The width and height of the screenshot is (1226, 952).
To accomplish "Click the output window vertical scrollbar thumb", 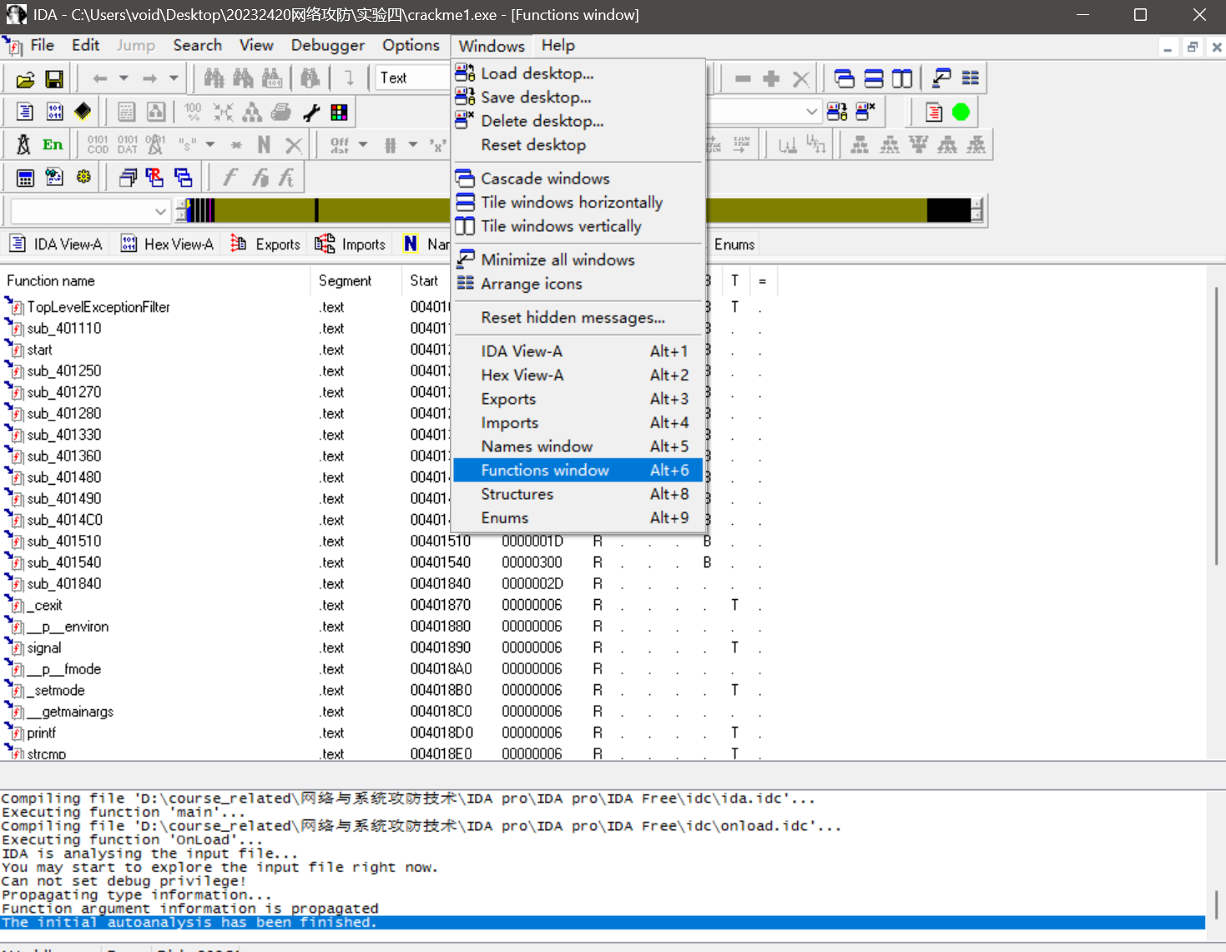I will point(1216,904).
